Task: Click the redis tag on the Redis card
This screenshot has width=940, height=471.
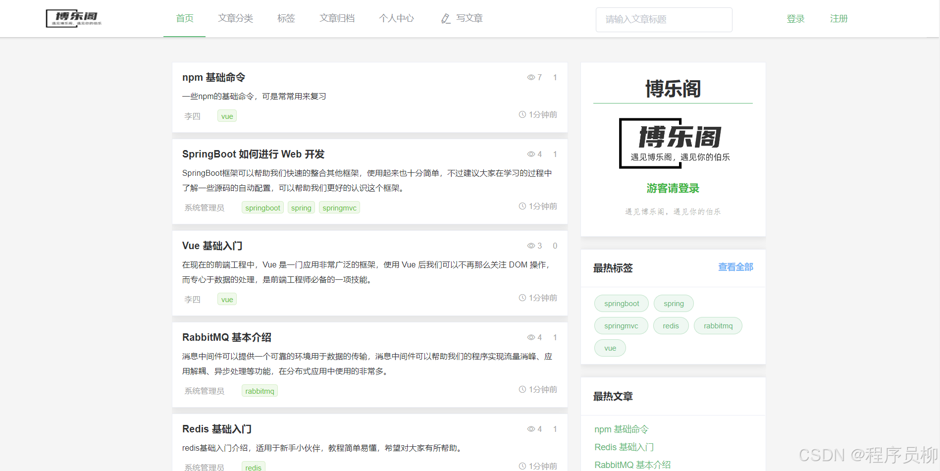Action: click(253, 467)
